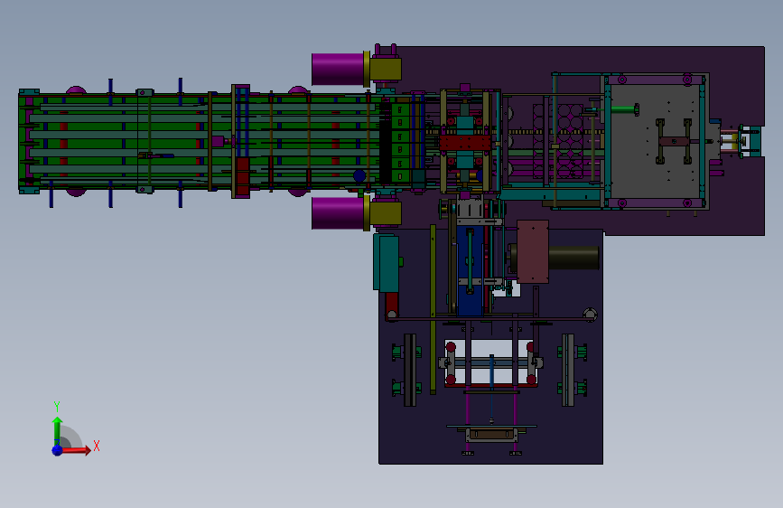Viewport: 783px width, 508px height.
Task: Select the black cylindrical motor beside the brown block
Action: pyautogui.click(x=573, y=258)
